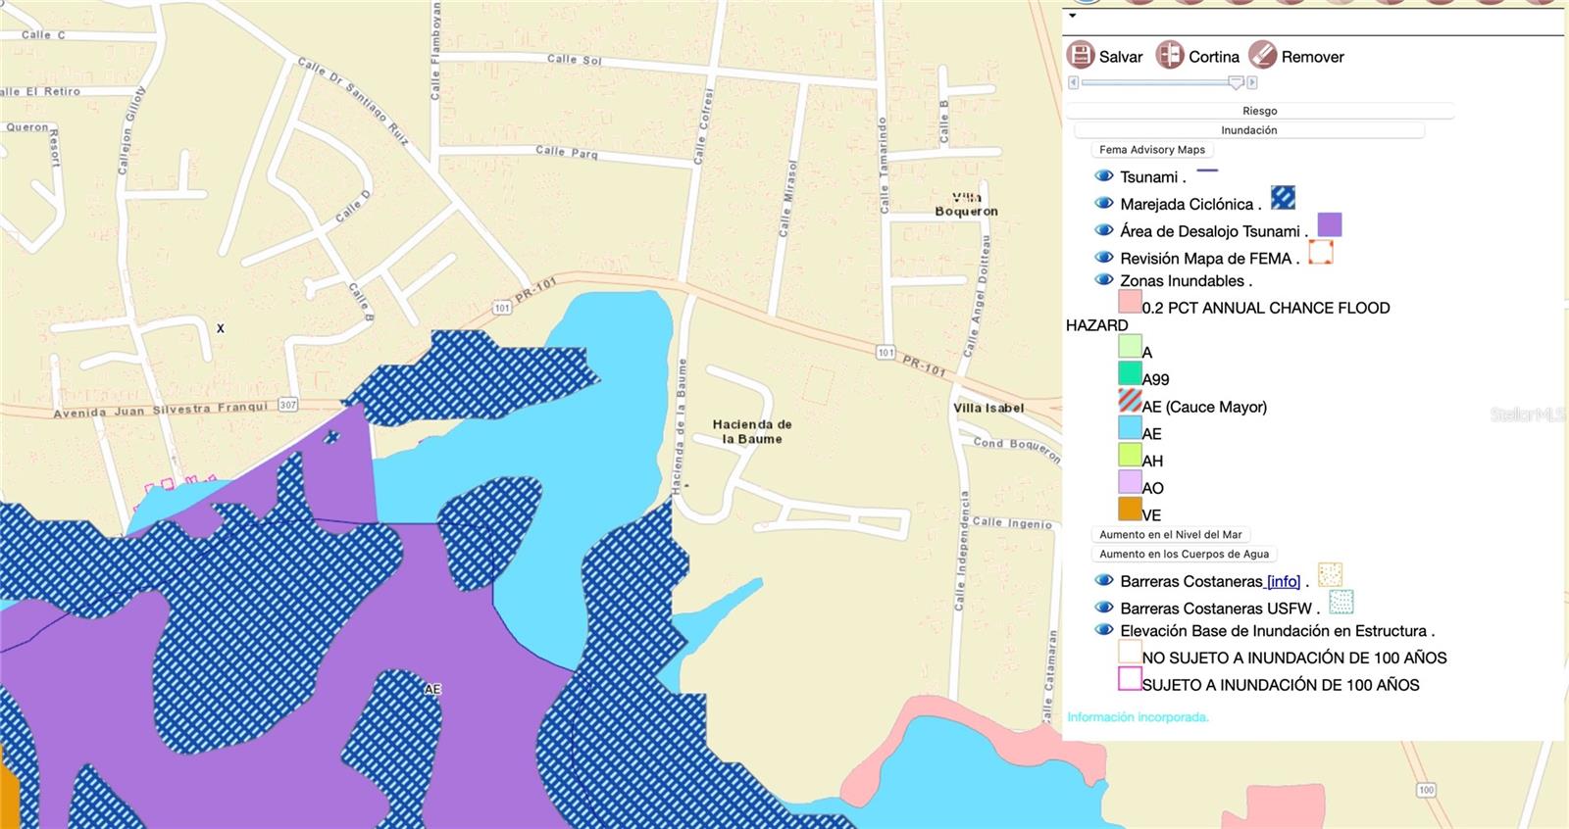Hide the Tsunami layer with eye icon
The image size is (1569, 829).
tap(1104, 176)
